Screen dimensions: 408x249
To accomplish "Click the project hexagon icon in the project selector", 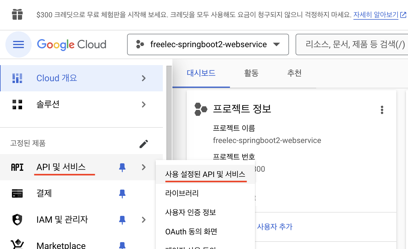I will (140, 44).
